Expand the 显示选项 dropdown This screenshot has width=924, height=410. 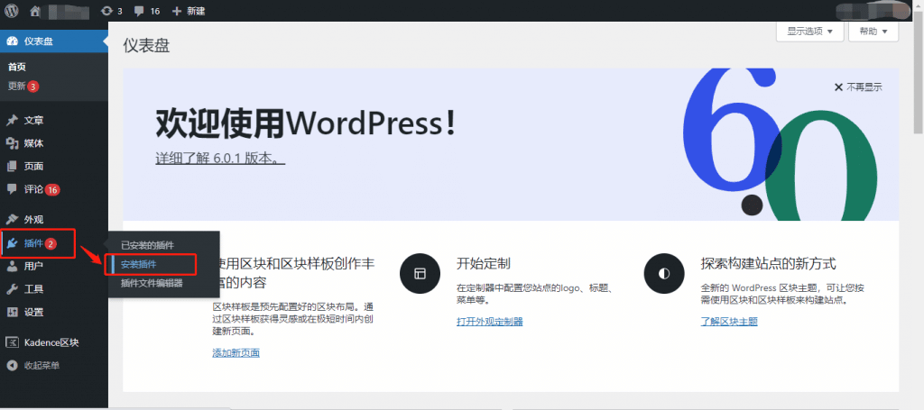click(809, 32)
